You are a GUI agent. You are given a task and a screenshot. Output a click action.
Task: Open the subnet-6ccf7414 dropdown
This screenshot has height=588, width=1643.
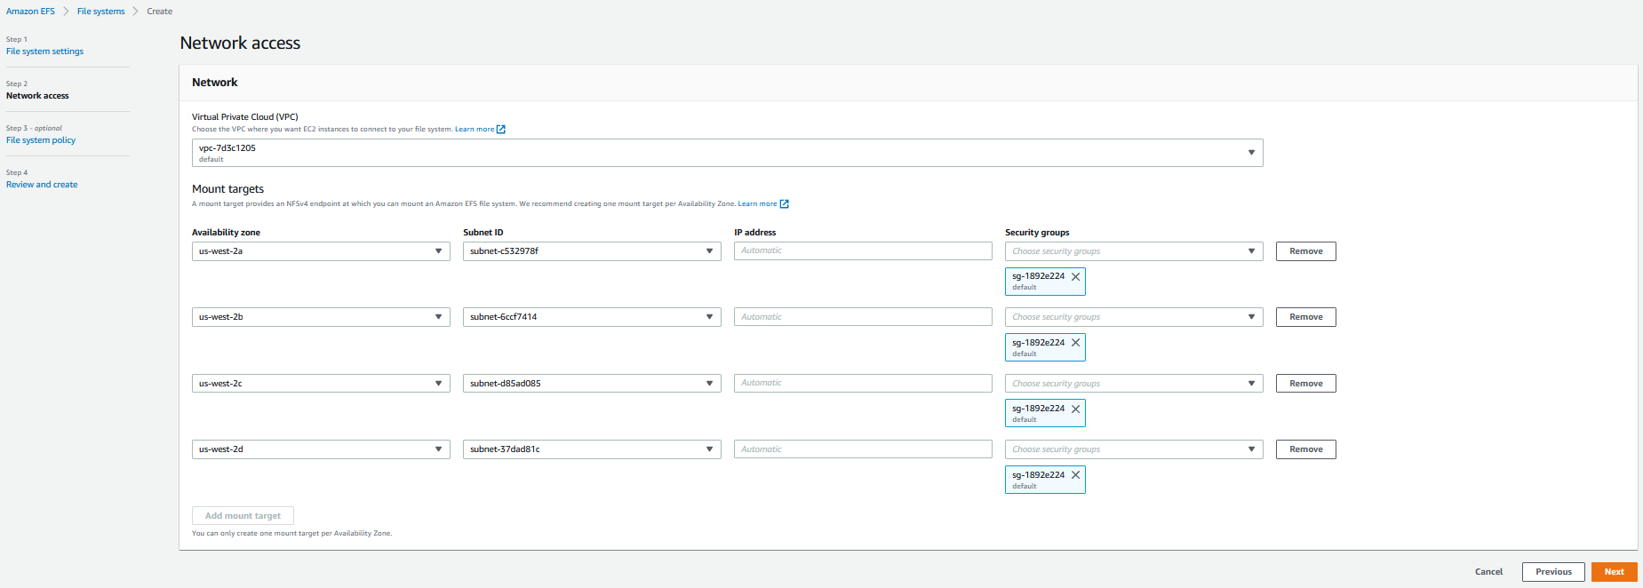pos(592,317)
